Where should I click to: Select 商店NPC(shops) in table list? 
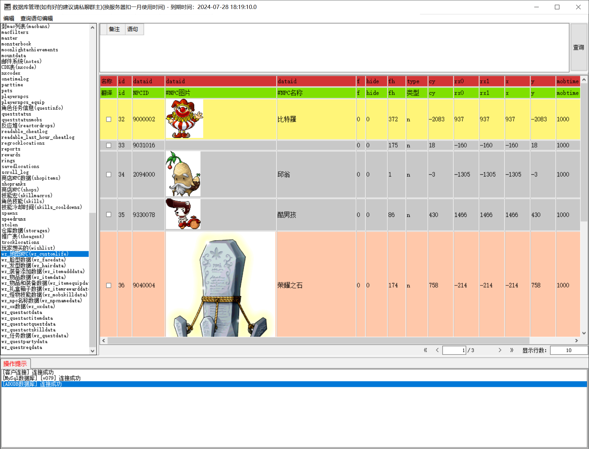coord(45,190)
